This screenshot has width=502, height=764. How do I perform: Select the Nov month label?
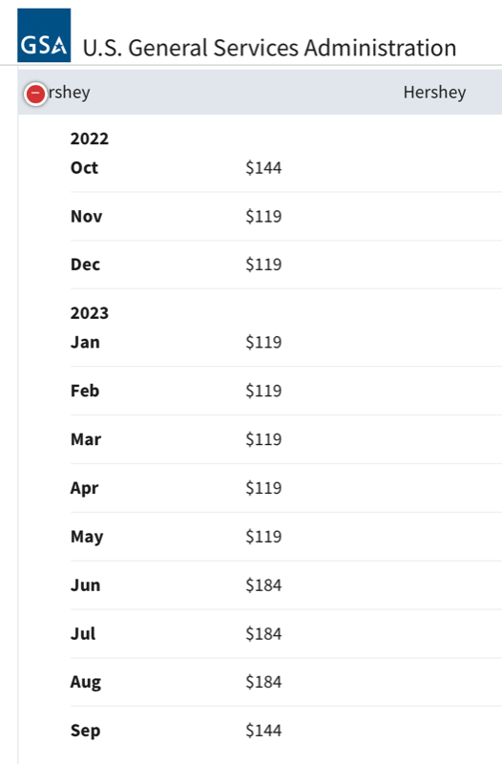point(86,216)
